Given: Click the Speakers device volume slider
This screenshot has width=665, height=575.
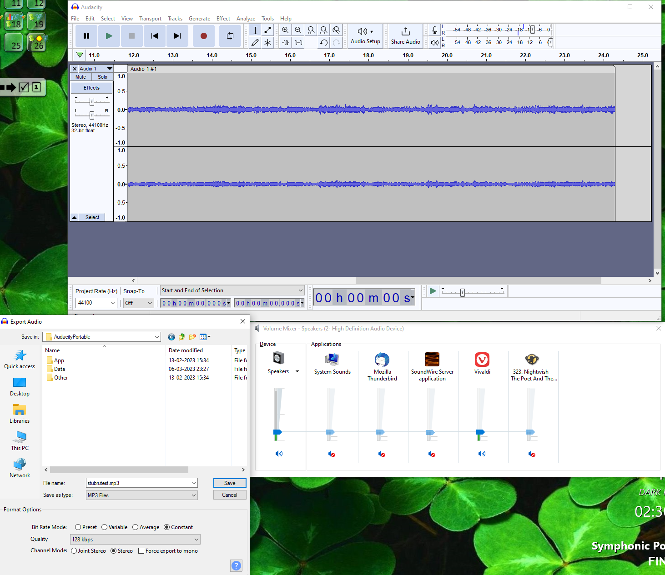Looking at the screenshot, I should 277,432.
